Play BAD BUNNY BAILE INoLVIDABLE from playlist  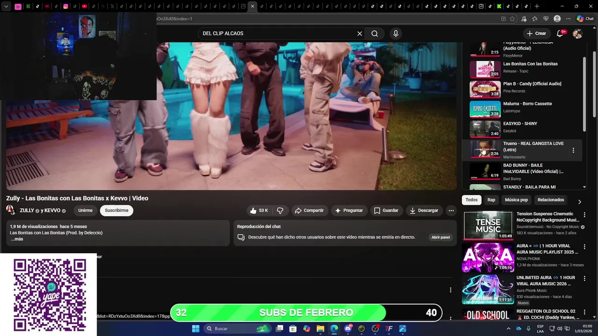522,172
